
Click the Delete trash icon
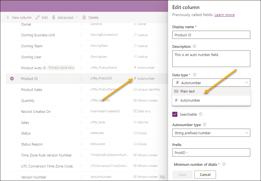[84, 17]
